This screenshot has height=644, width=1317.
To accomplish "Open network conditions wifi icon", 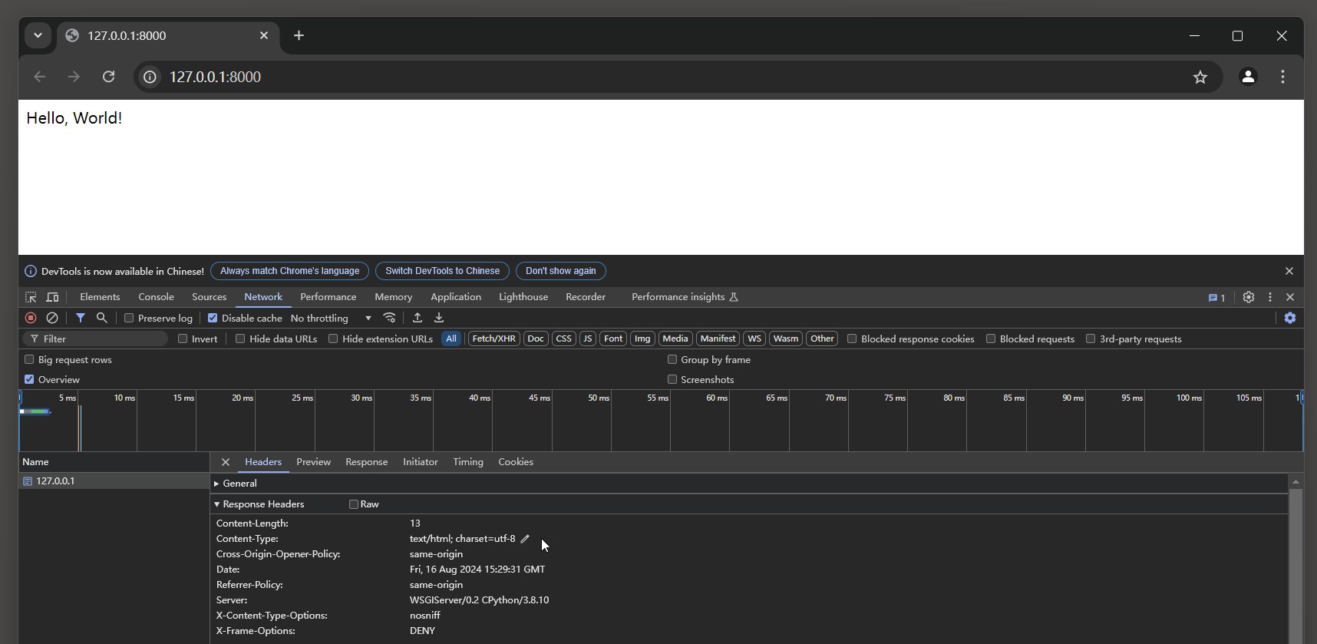I will pyautogui.click(x=390, y=318).
